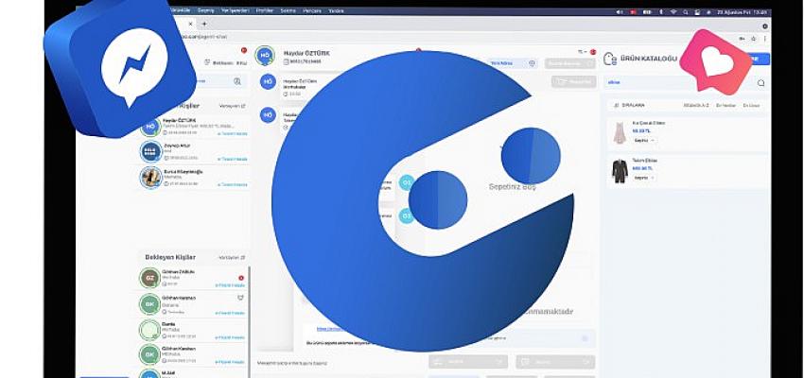Open the Profiller menu

click(265, 10)
